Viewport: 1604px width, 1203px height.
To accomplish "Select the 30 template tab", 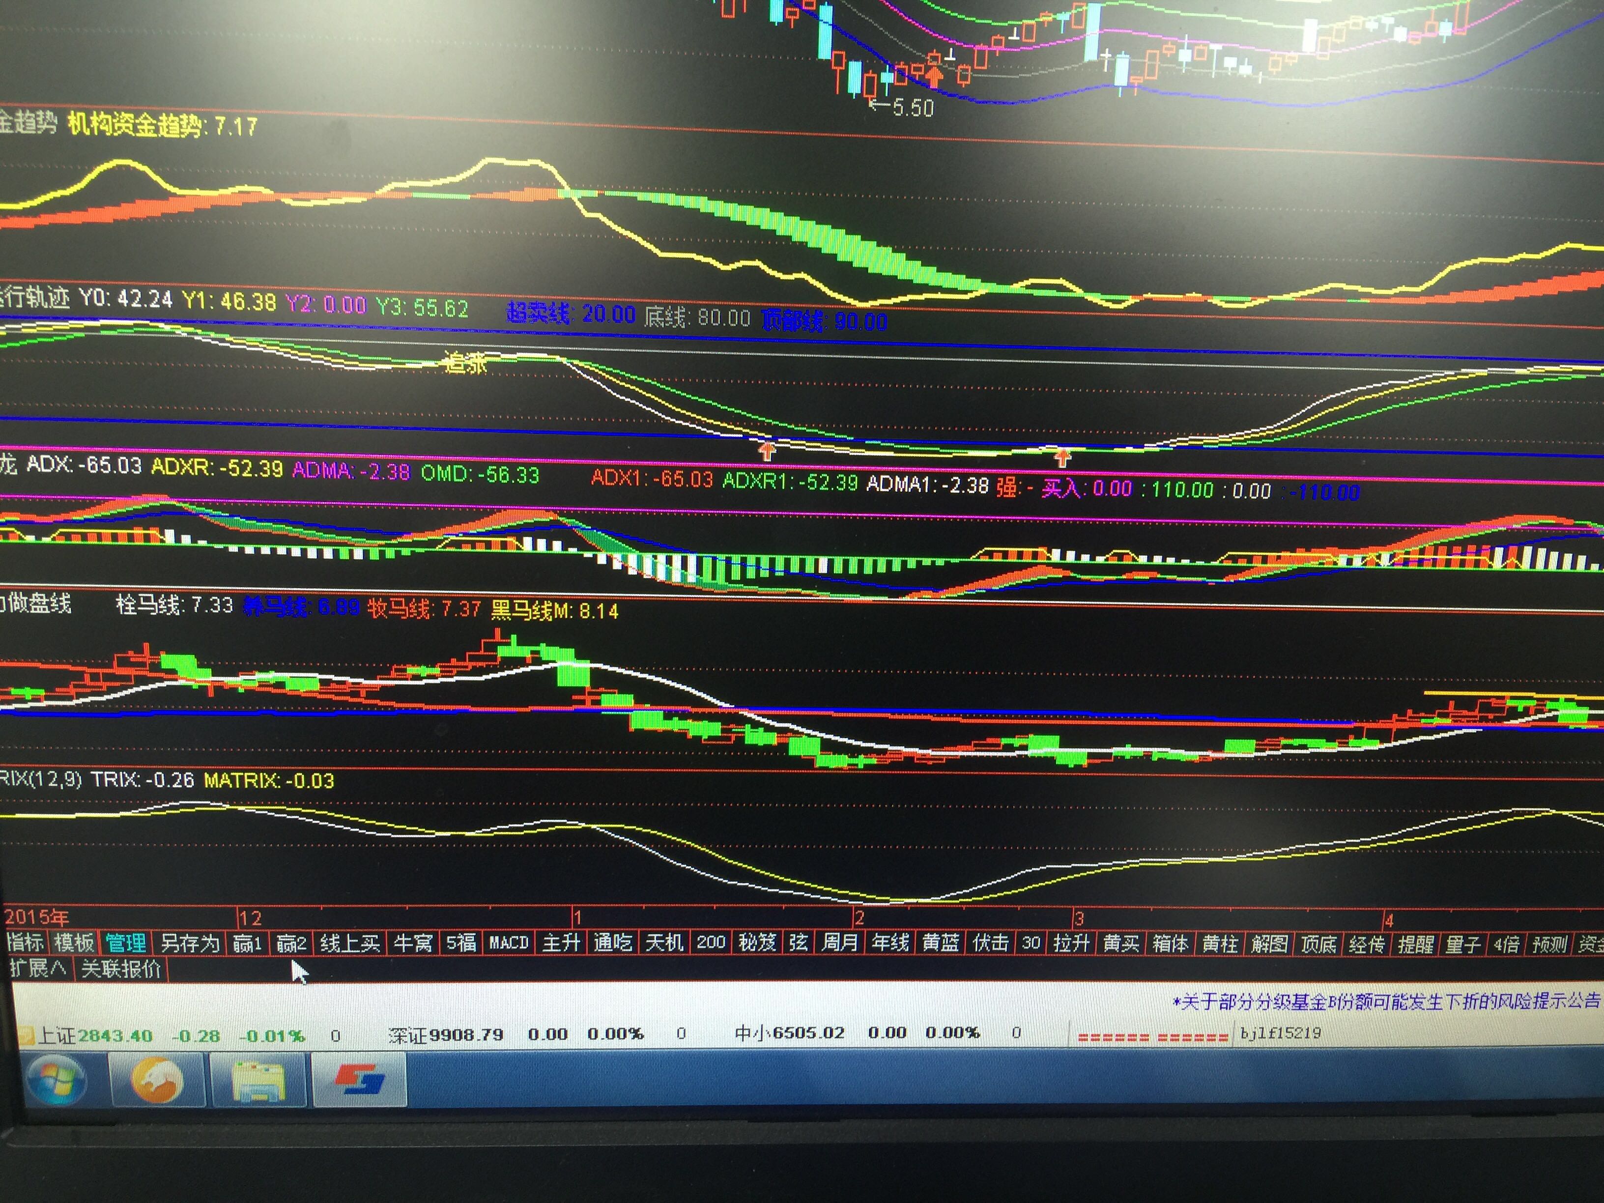I will point(1031,943).
